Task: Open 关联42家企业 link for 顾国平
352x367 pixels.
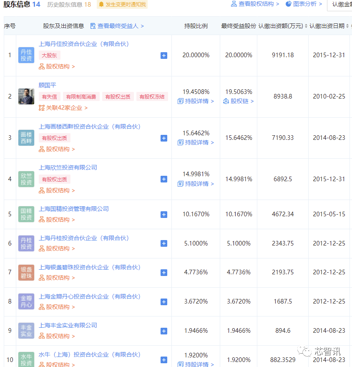Action: click(x=63, y=108)
